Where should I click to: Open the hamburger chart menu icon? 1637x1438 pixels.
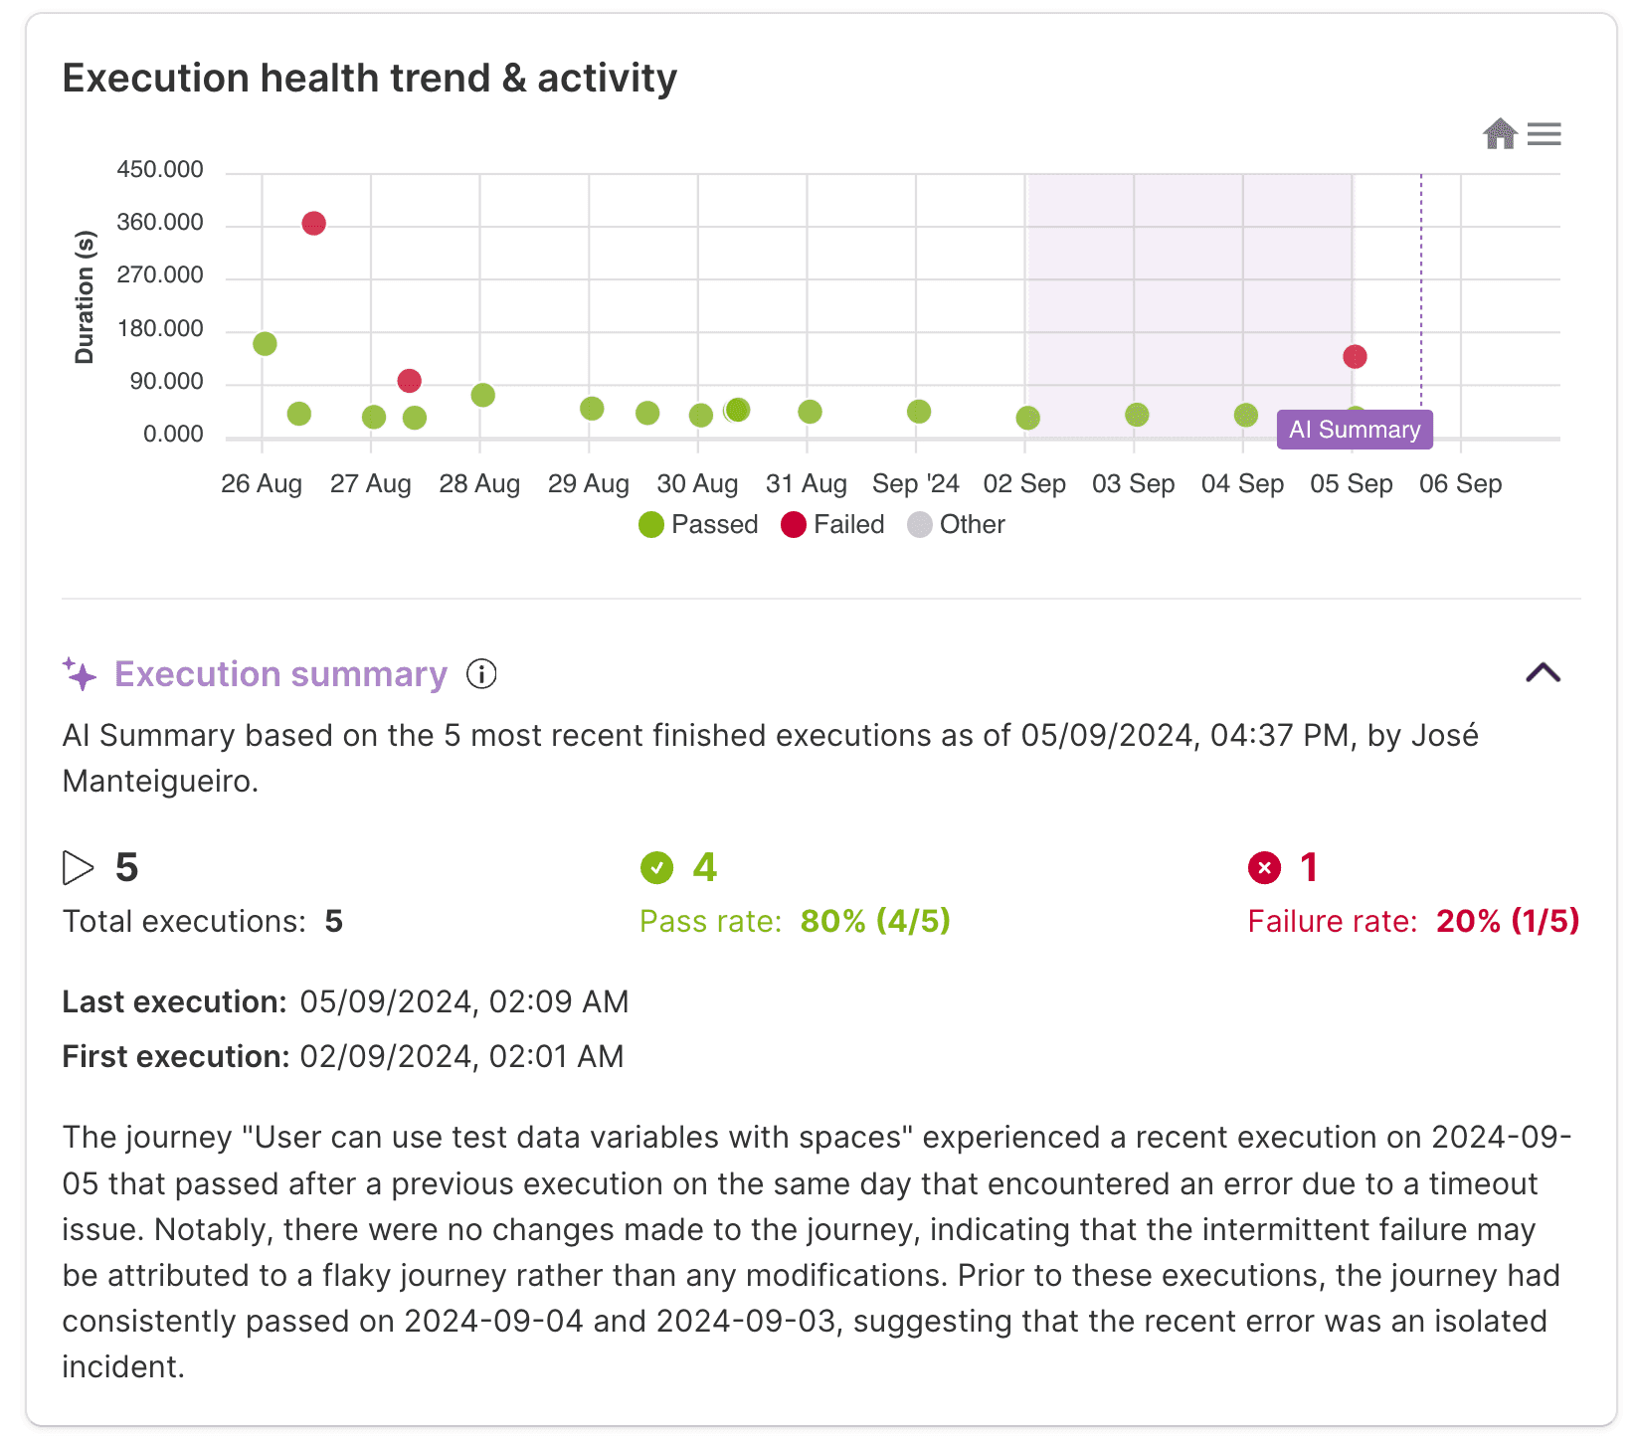pyautogui.click(x=1545, y=133)
